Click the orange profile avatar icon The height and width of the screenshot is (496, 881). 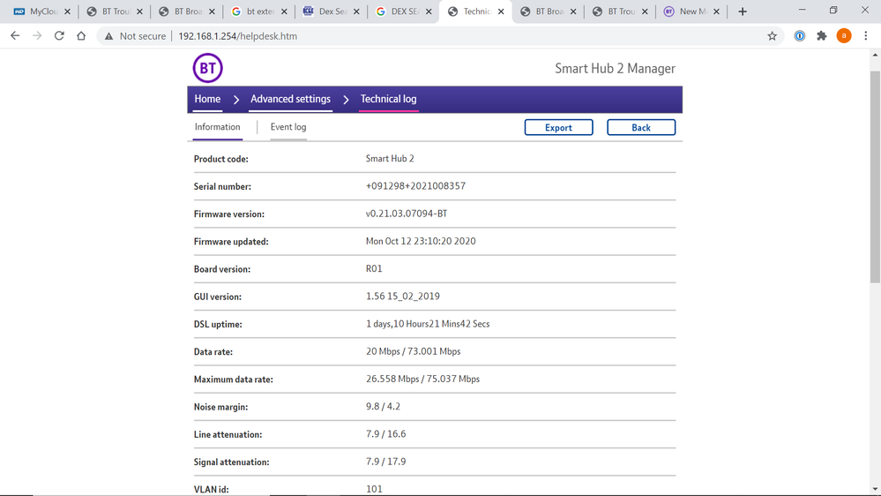pyautogui.click(x=844, y=36)
